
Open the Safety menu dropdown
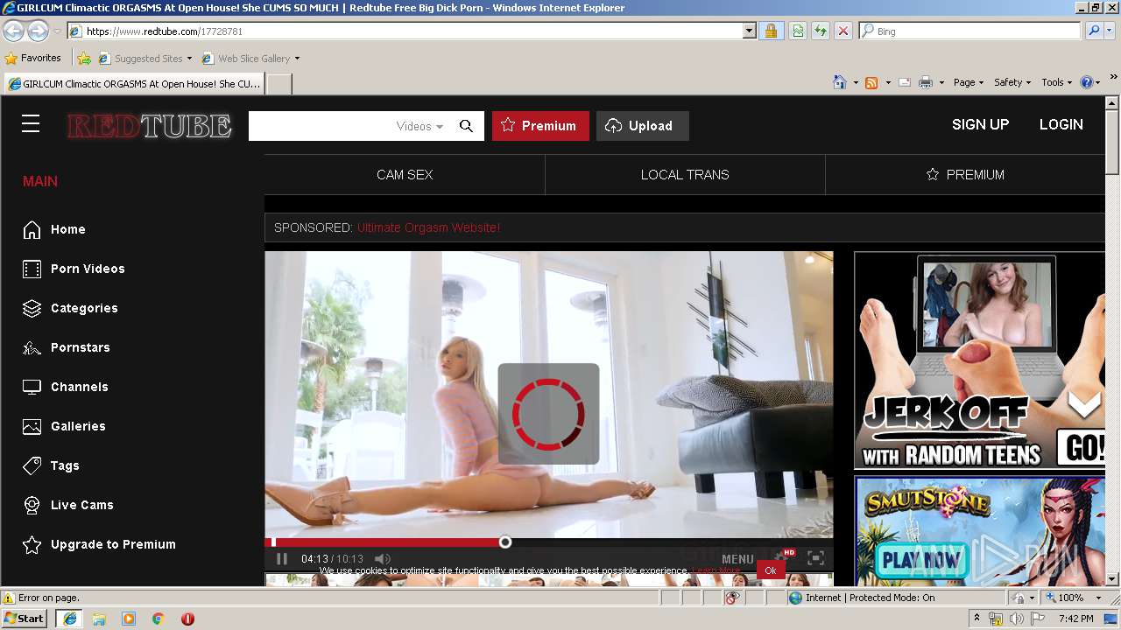click(1012, 82)
